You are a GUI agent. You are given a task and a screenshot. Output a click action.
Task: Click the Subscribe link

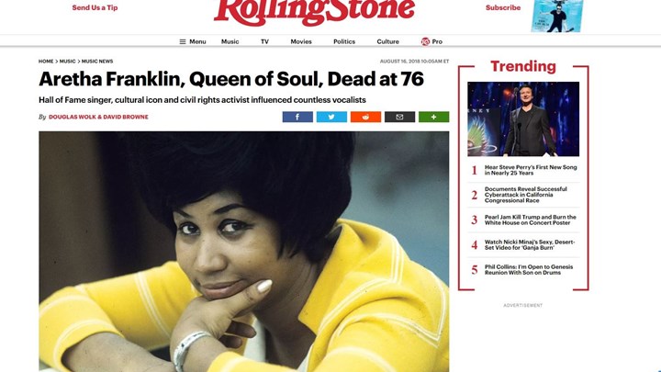(503, 7)
